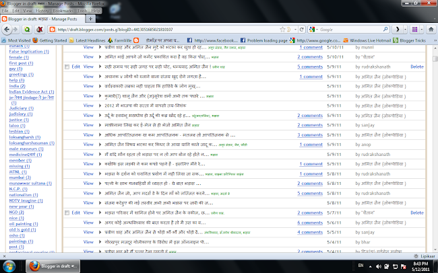This screenshot has height=273, width=438.
Task: Tick the checkbox on the 5/7/11 post row
Action: click(x=67, y=213)
